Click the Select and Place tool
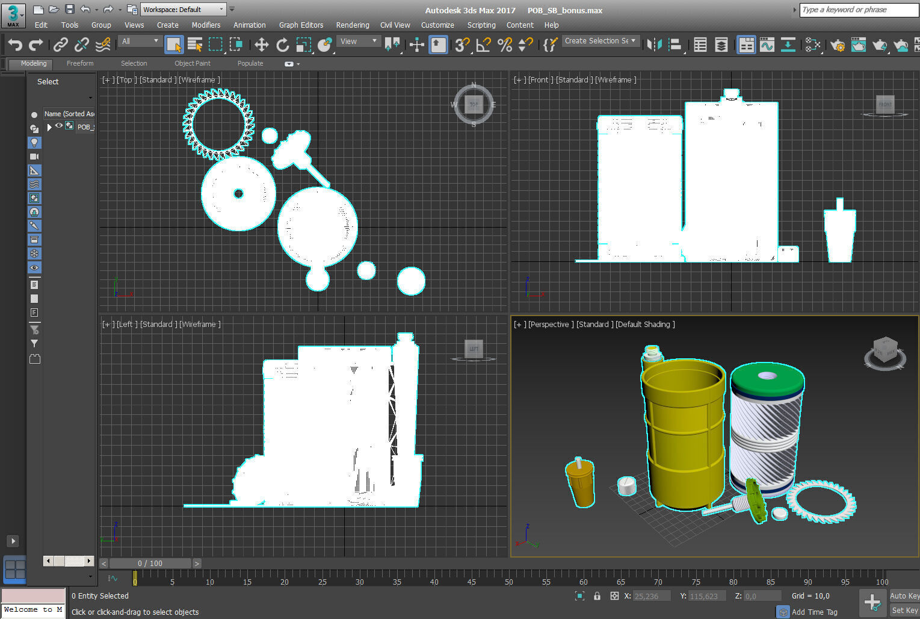This screenshot has height=619, width=920. click(x=325, y=45)
